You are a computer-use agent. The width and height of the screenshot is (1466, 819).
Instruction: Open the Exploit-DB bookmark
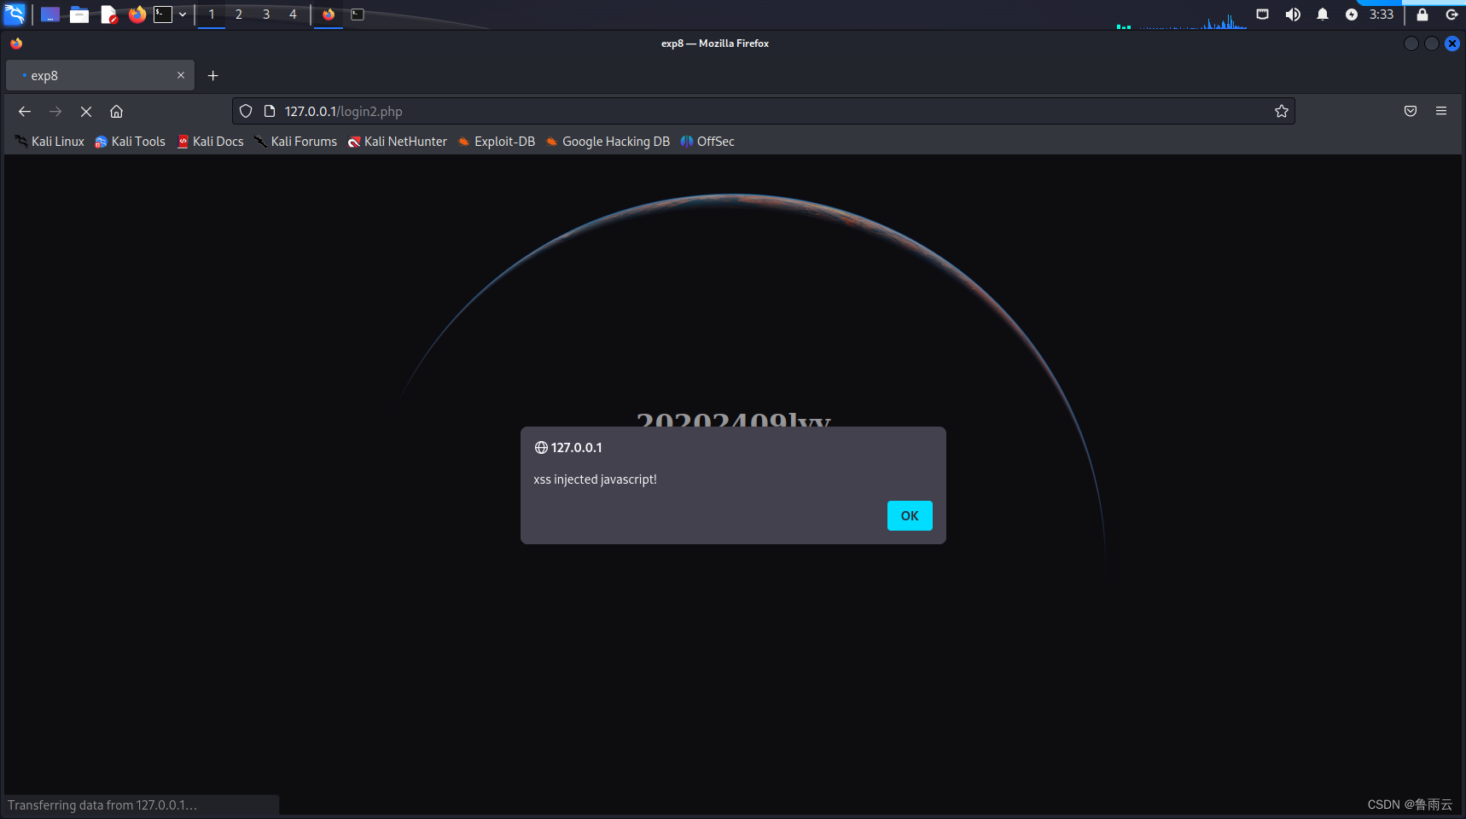(497, 142)
